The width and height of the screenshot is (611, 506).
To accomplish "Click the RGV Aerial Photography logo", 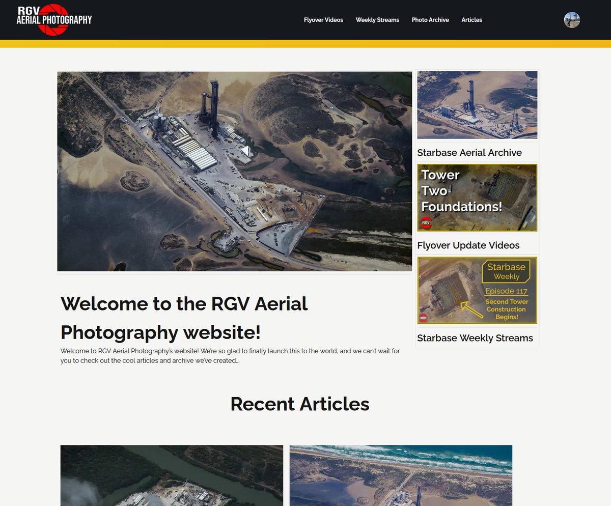I will [x=54, y=19].
